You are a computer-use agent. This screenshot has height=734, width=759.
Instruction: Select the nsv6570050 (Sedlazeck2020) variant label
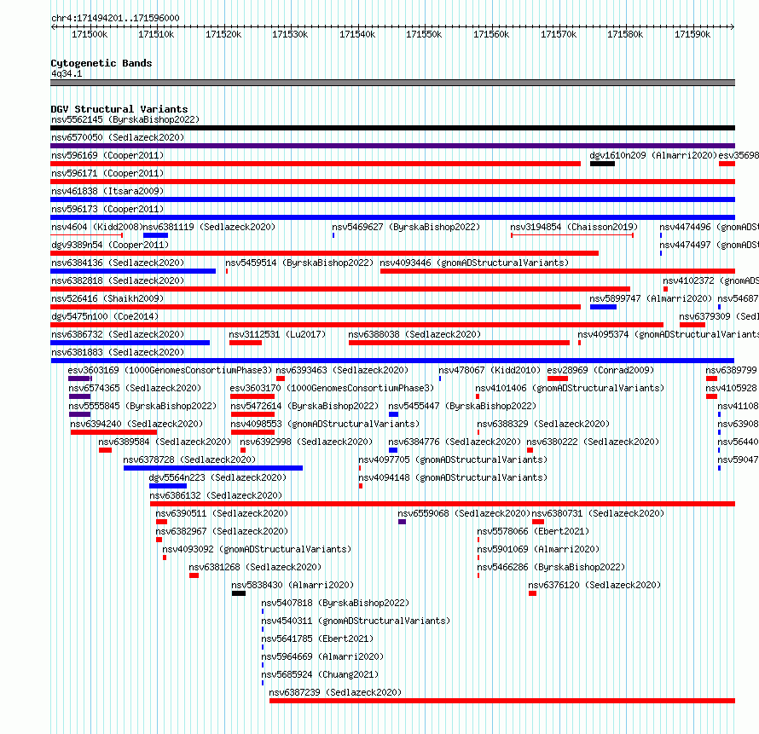pyautogui.click(x=118, y=137)
